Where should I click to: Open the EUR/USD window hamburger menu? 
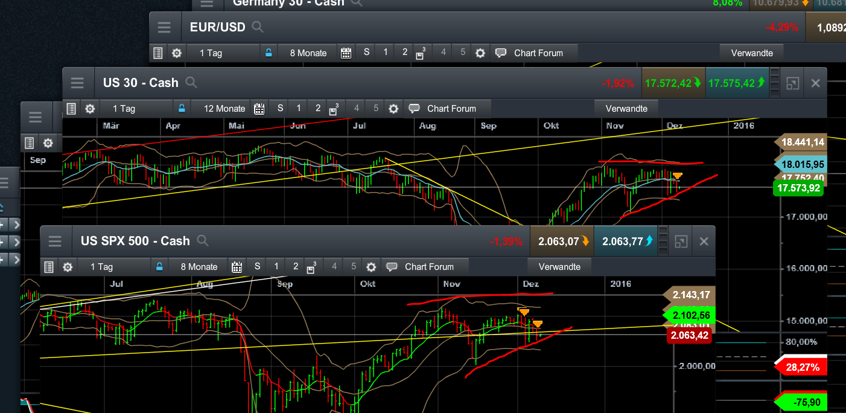pos(164,27)
